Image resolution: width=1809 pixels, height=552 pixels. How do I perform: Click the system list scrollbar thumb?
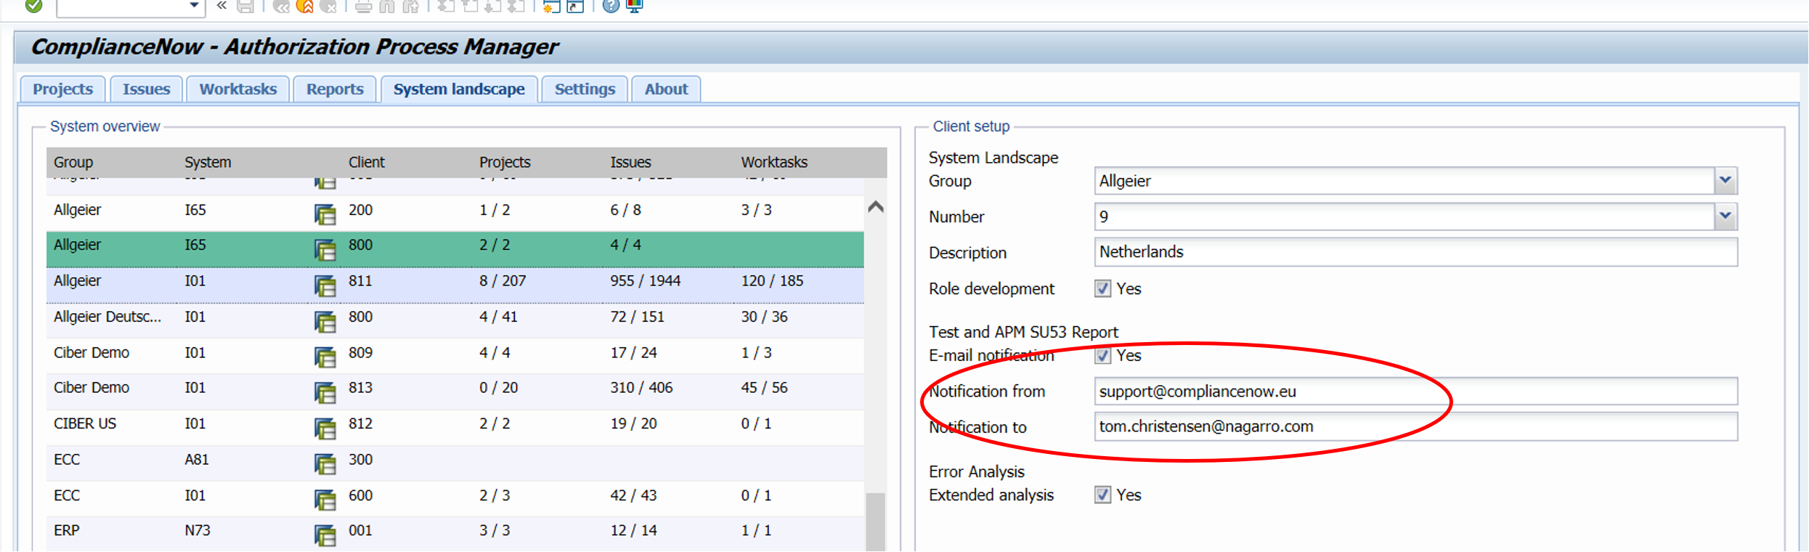pos(876,521)
